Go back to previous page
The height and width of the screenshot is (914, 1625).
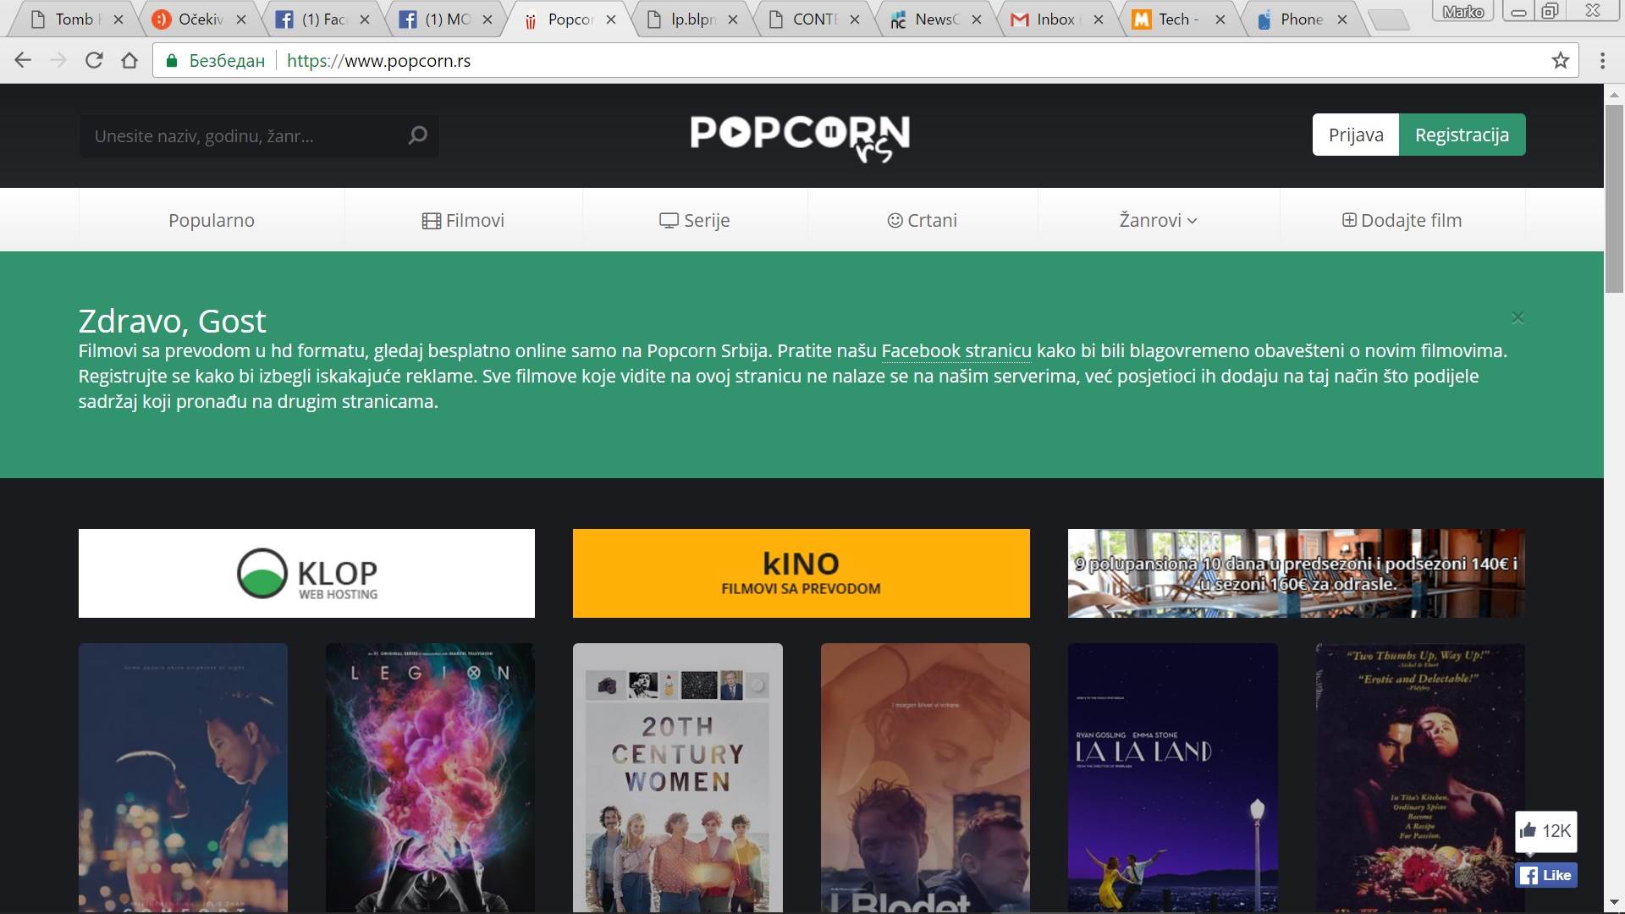[23, 60]
